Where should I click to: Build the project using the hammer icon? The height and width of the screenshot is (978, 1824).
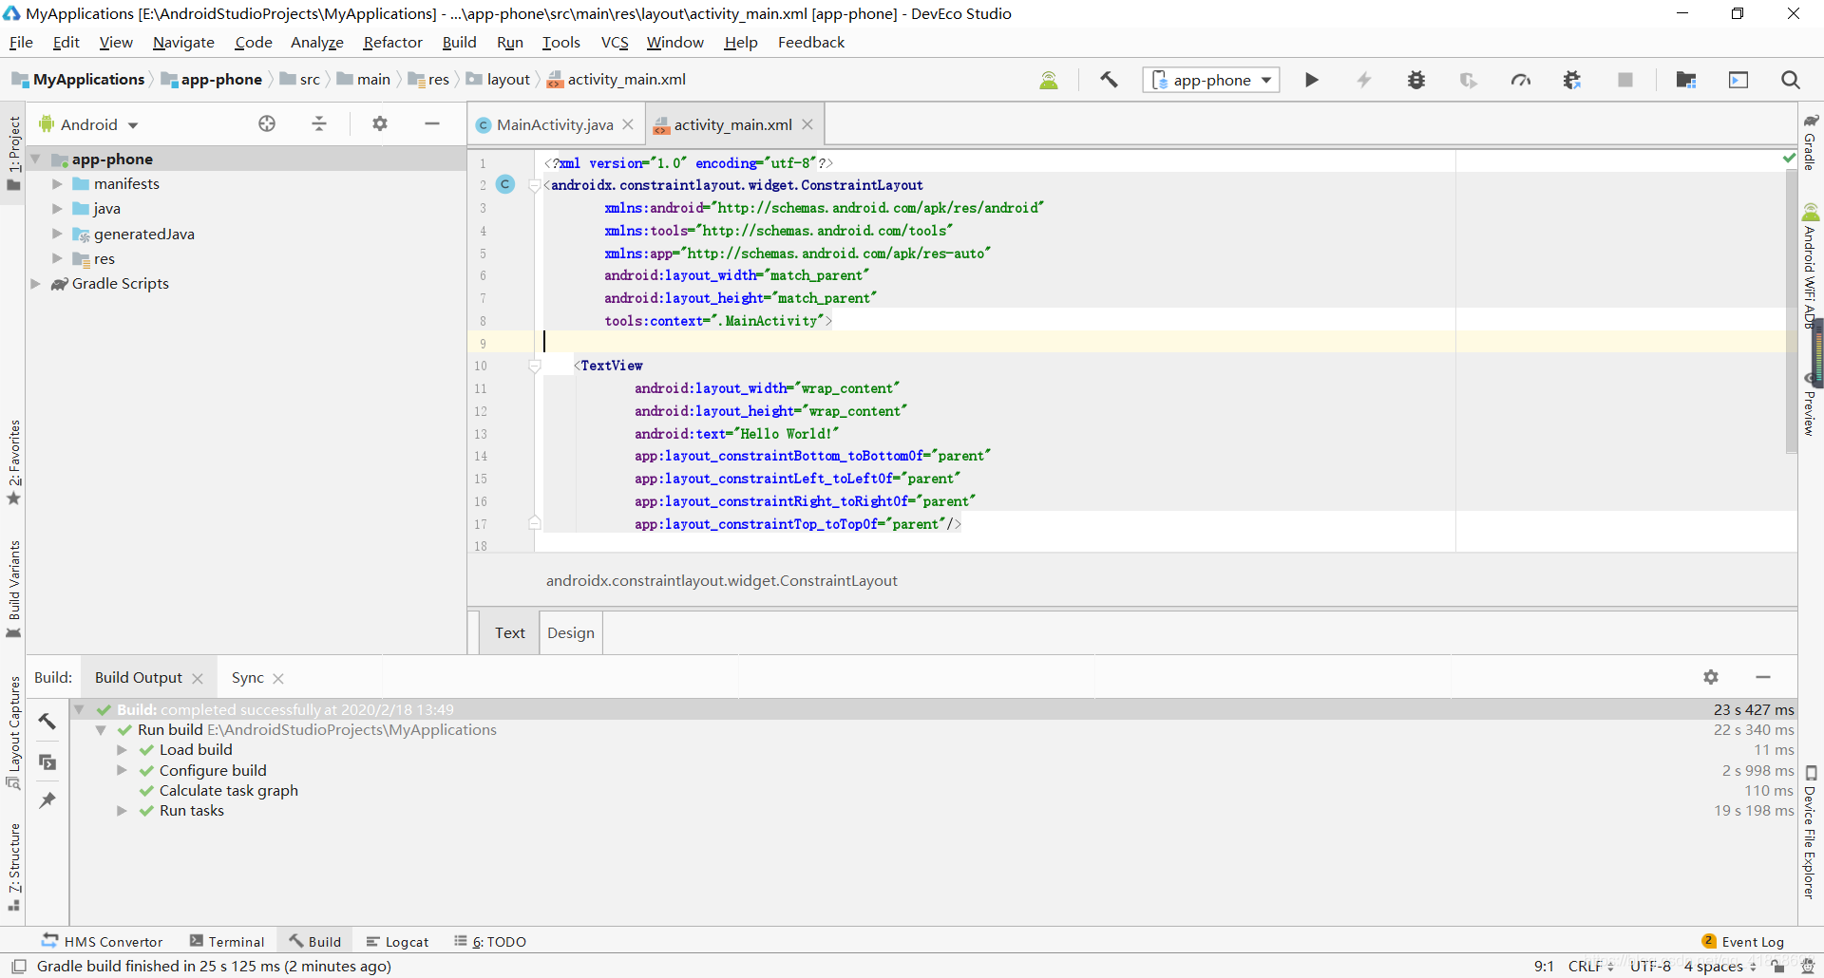[1109, 80]
